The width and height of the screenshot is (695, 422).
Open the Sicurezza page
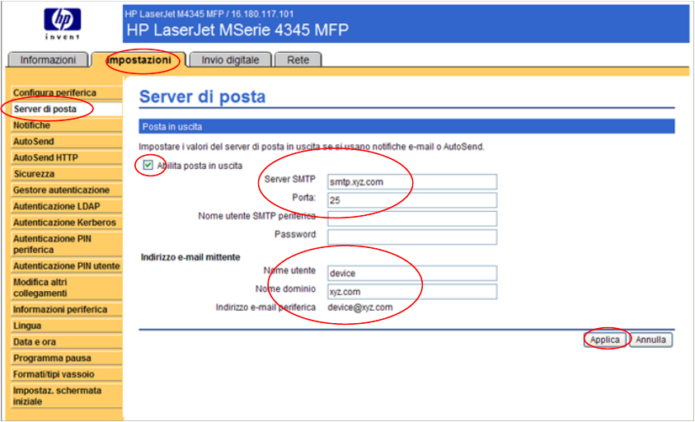(x=66, y=174)
